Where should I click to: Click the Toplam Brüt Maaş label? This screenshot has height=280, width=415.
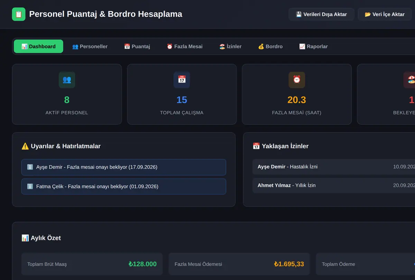[47, 264]
